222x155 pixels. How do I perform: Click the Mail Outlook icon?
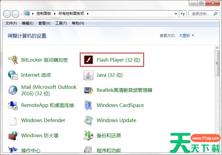[13, 90]
